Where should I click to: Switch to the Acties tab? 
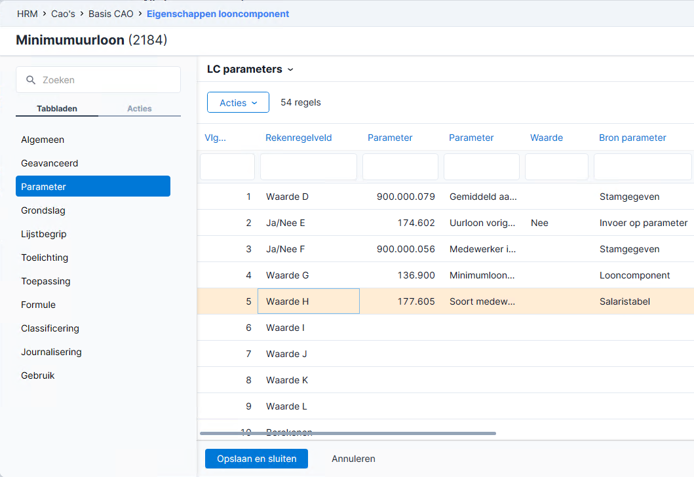click(140, 108)
